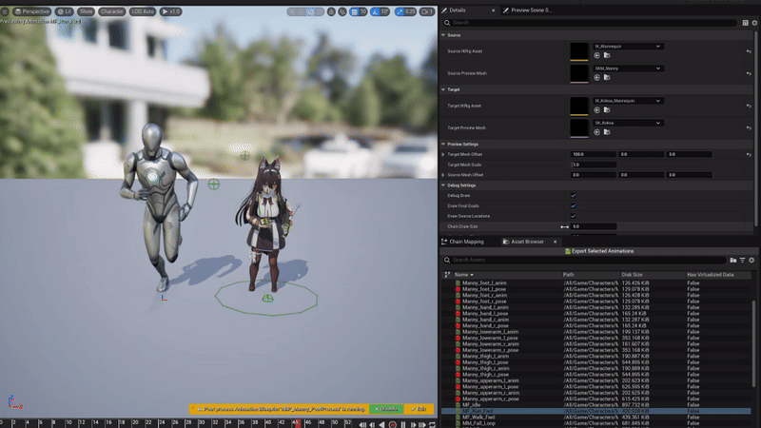Use selected asset for Source IKRig
Viewport: 761px width, 428px height.
(x=597, y=56)
